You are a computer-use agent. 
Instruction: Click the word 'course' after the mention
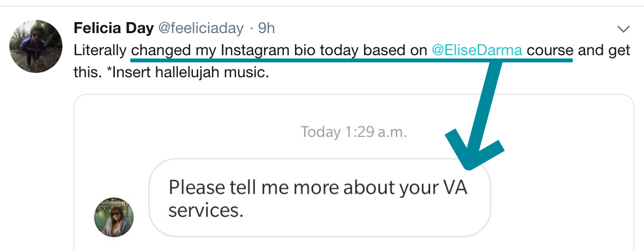coord(550,50)
